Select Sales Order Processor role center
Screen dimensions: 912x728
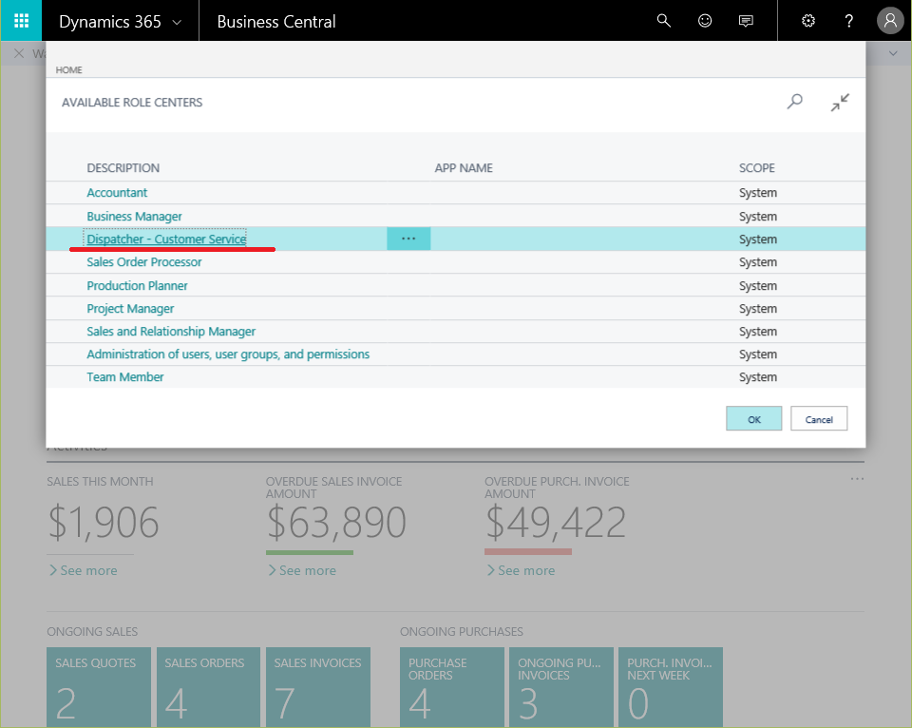pyautogui.click(x=144, y=262)
